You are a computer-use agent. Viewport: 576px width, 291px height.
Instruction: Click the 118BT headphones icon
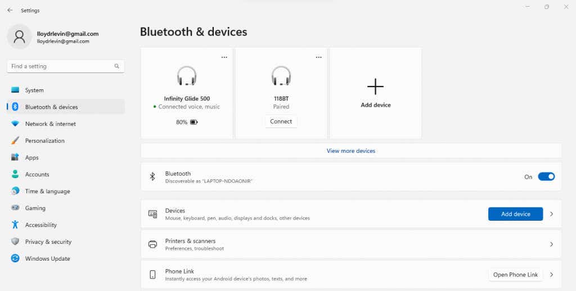[x=281, y=76]
